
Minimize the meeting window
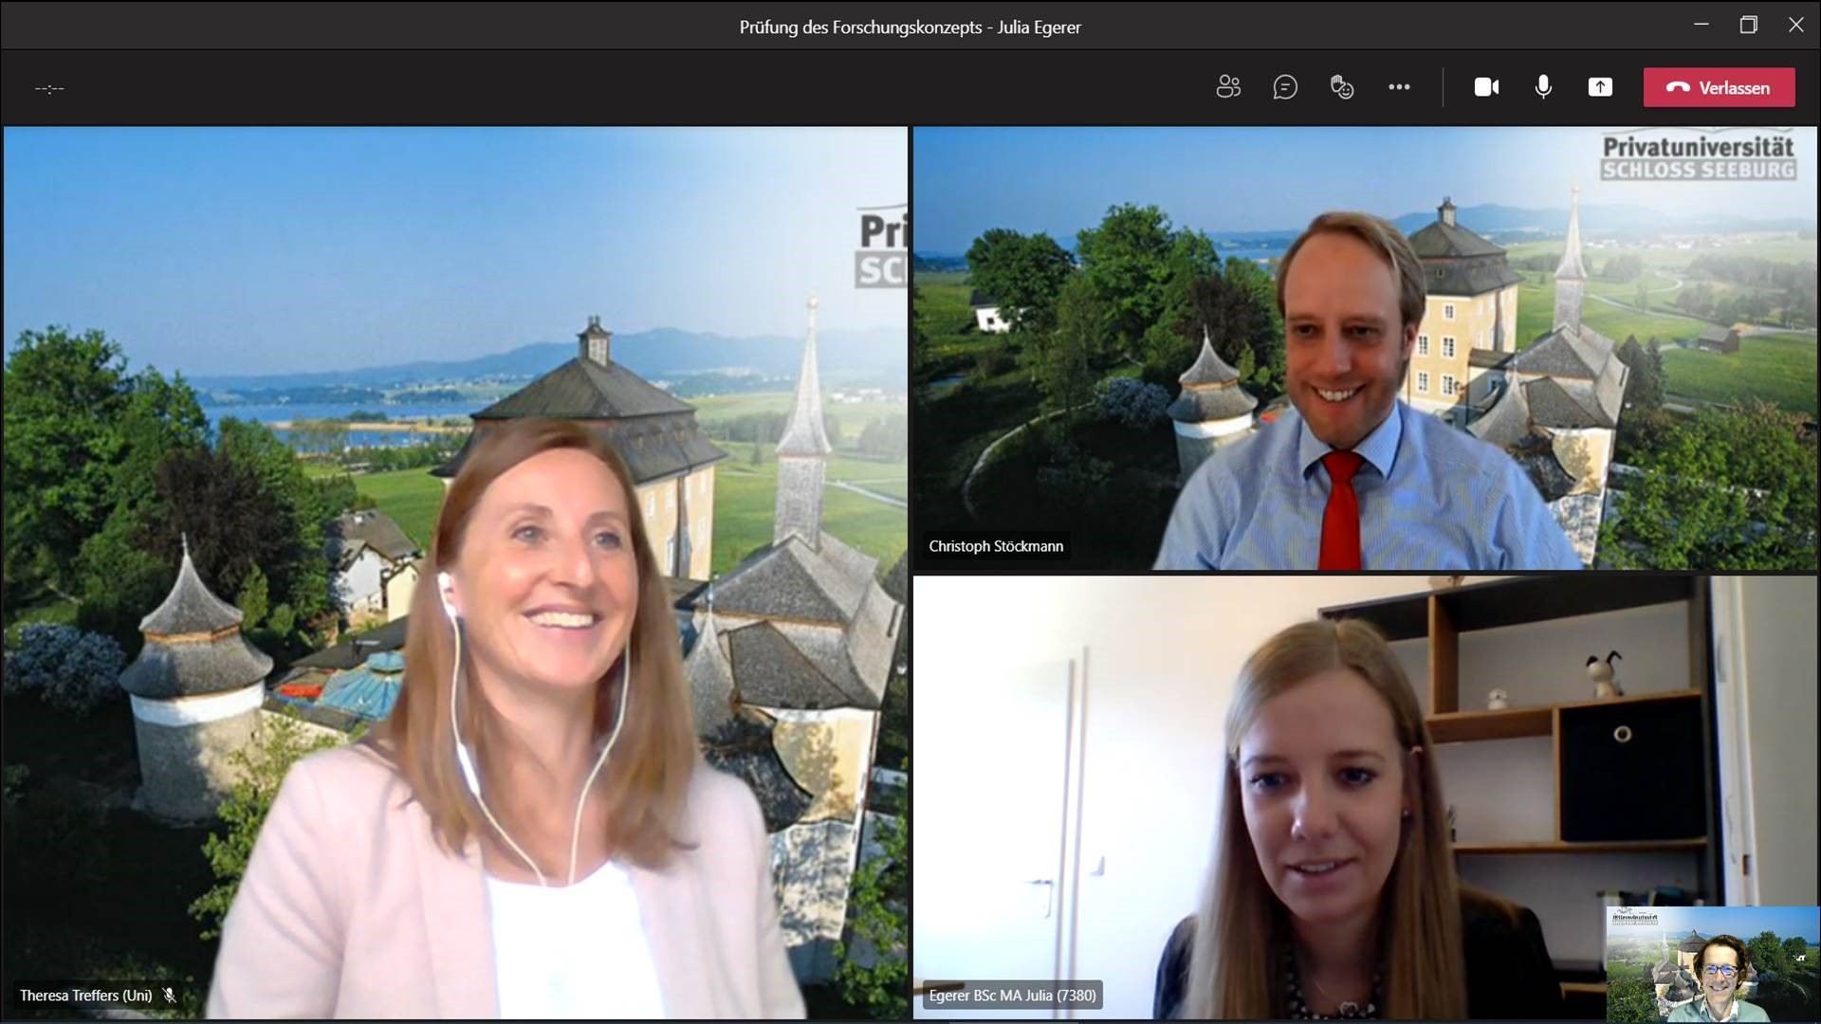click(x=1701, y=26)
